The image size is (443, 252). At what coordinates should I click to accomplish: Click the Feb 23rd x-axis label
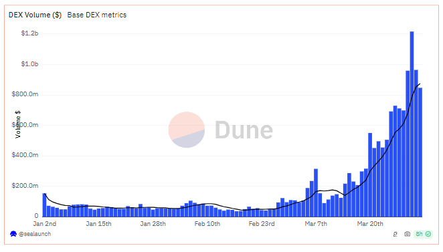[x=262, y=224]
